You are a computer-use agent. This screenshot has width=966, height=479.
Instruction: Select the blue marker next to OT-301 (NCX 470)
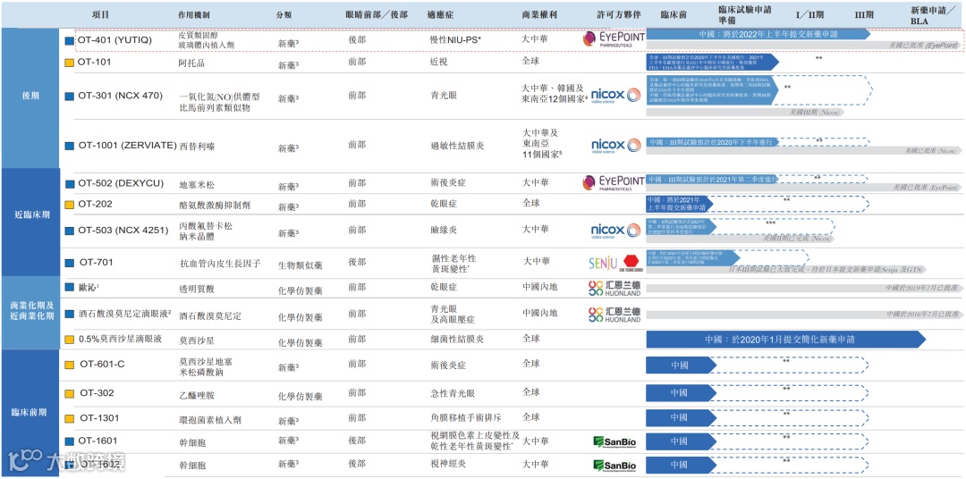[70, 96]
